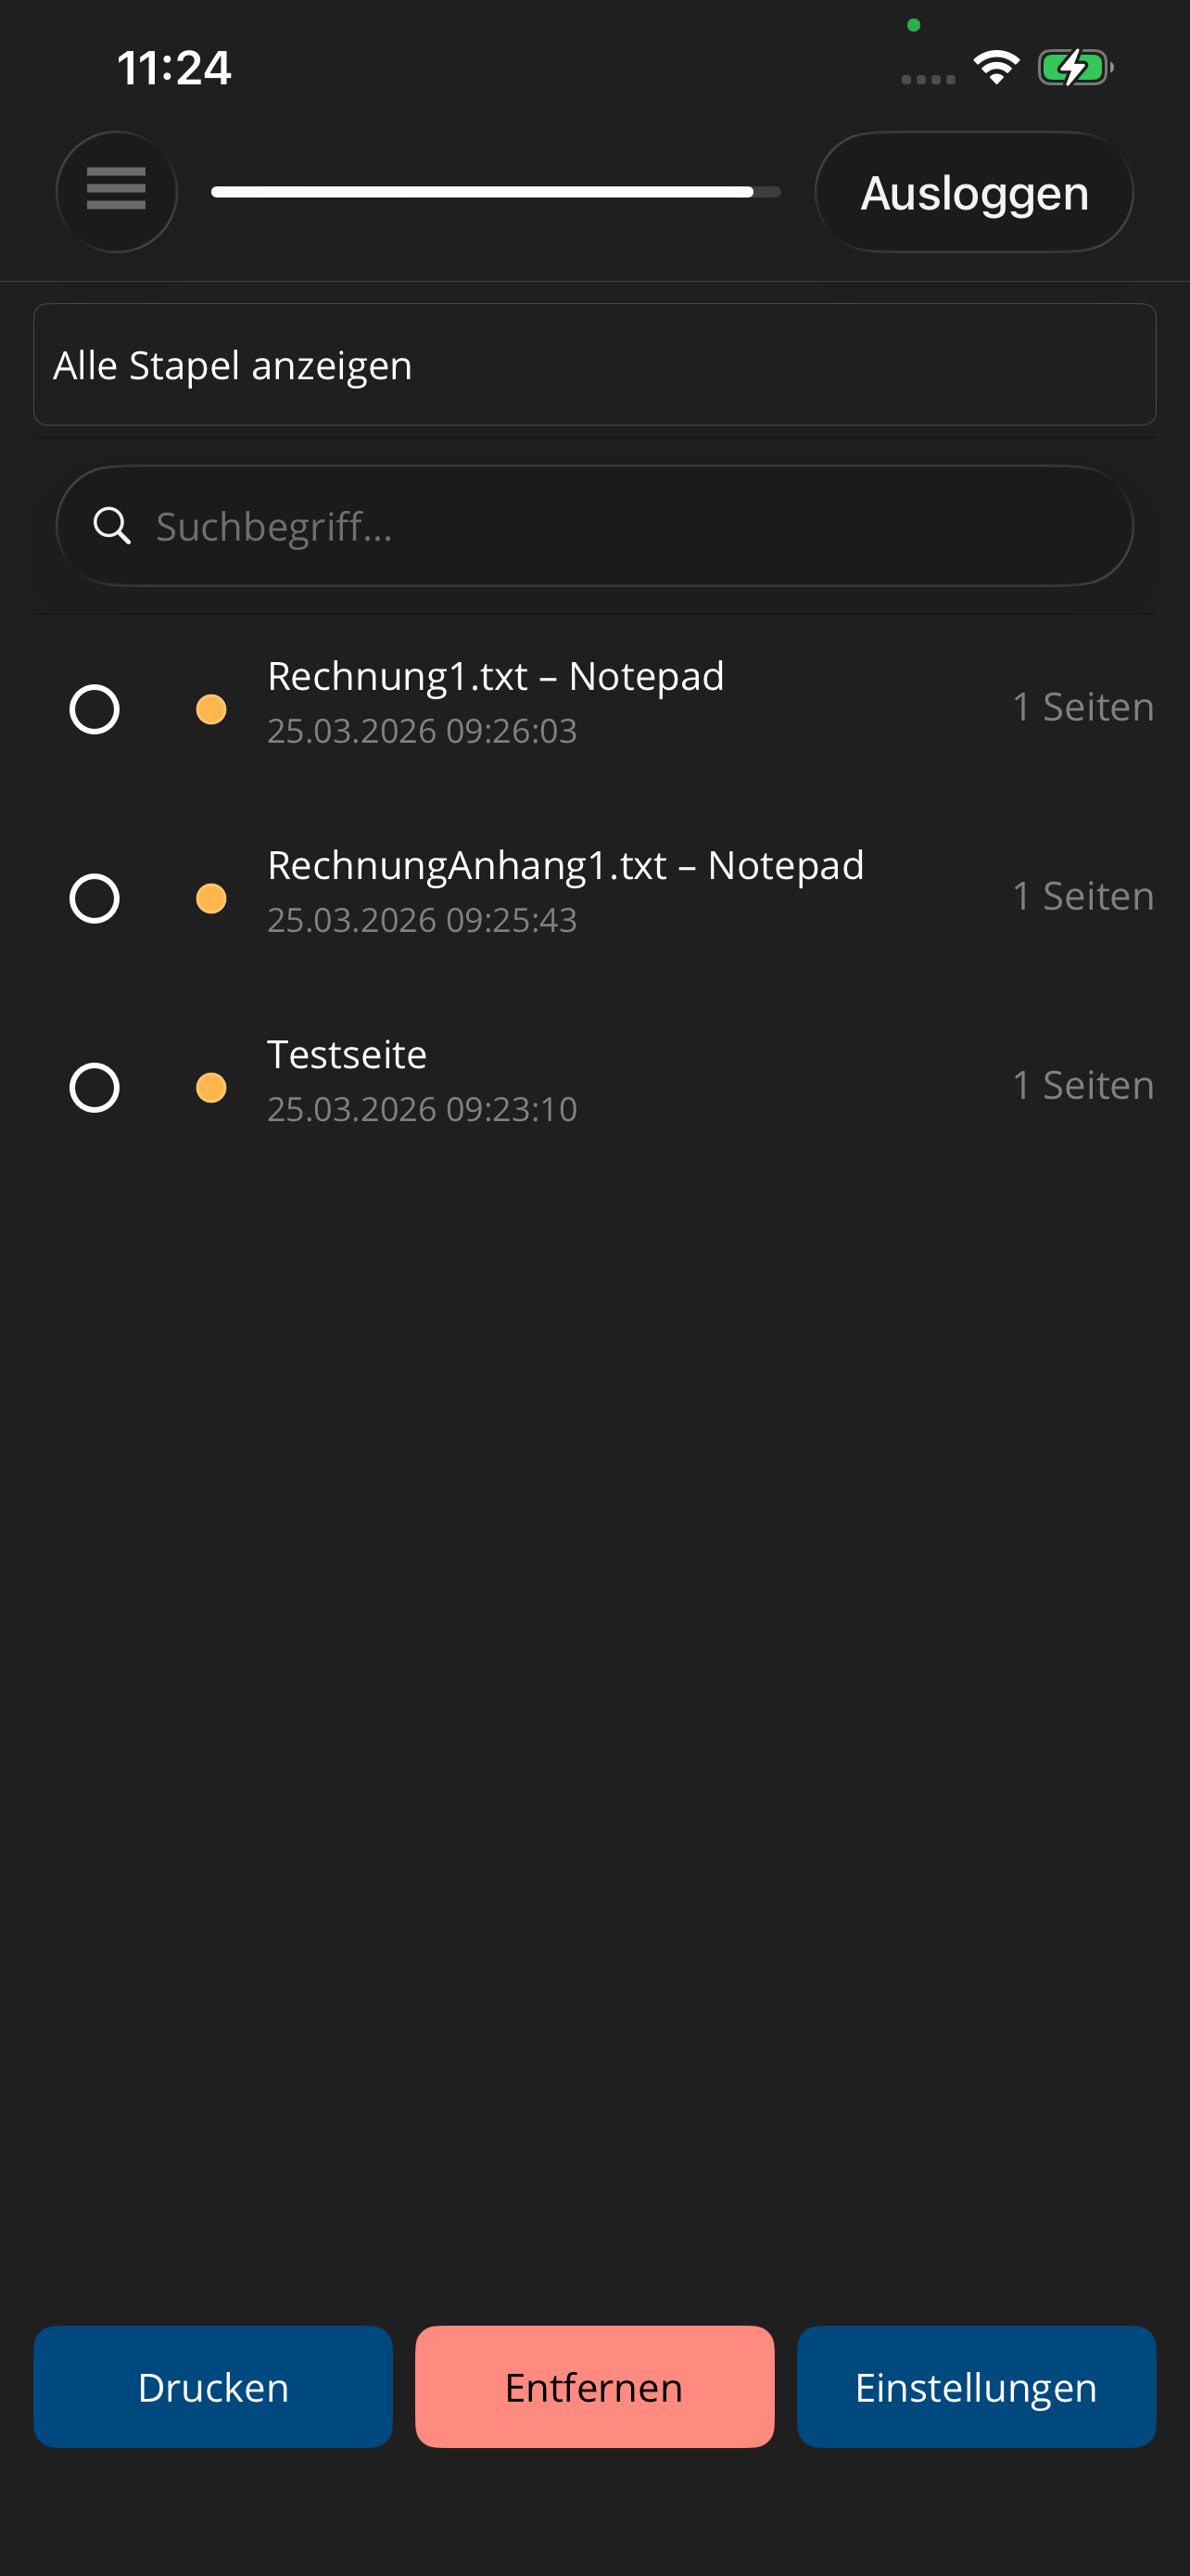Select the Rechnung1.txt – Notepad job
Screen dimensions: 1190x2576
point(95,709)
